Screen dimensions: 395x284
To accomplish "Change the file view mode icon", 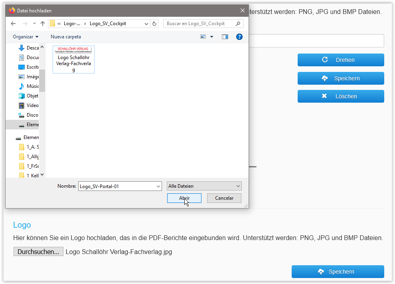I will [203, 37].
